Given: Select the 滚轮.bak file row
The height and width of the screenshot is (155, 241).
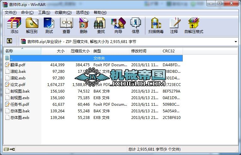Looking at the screenshot, I should click(93, 71).
